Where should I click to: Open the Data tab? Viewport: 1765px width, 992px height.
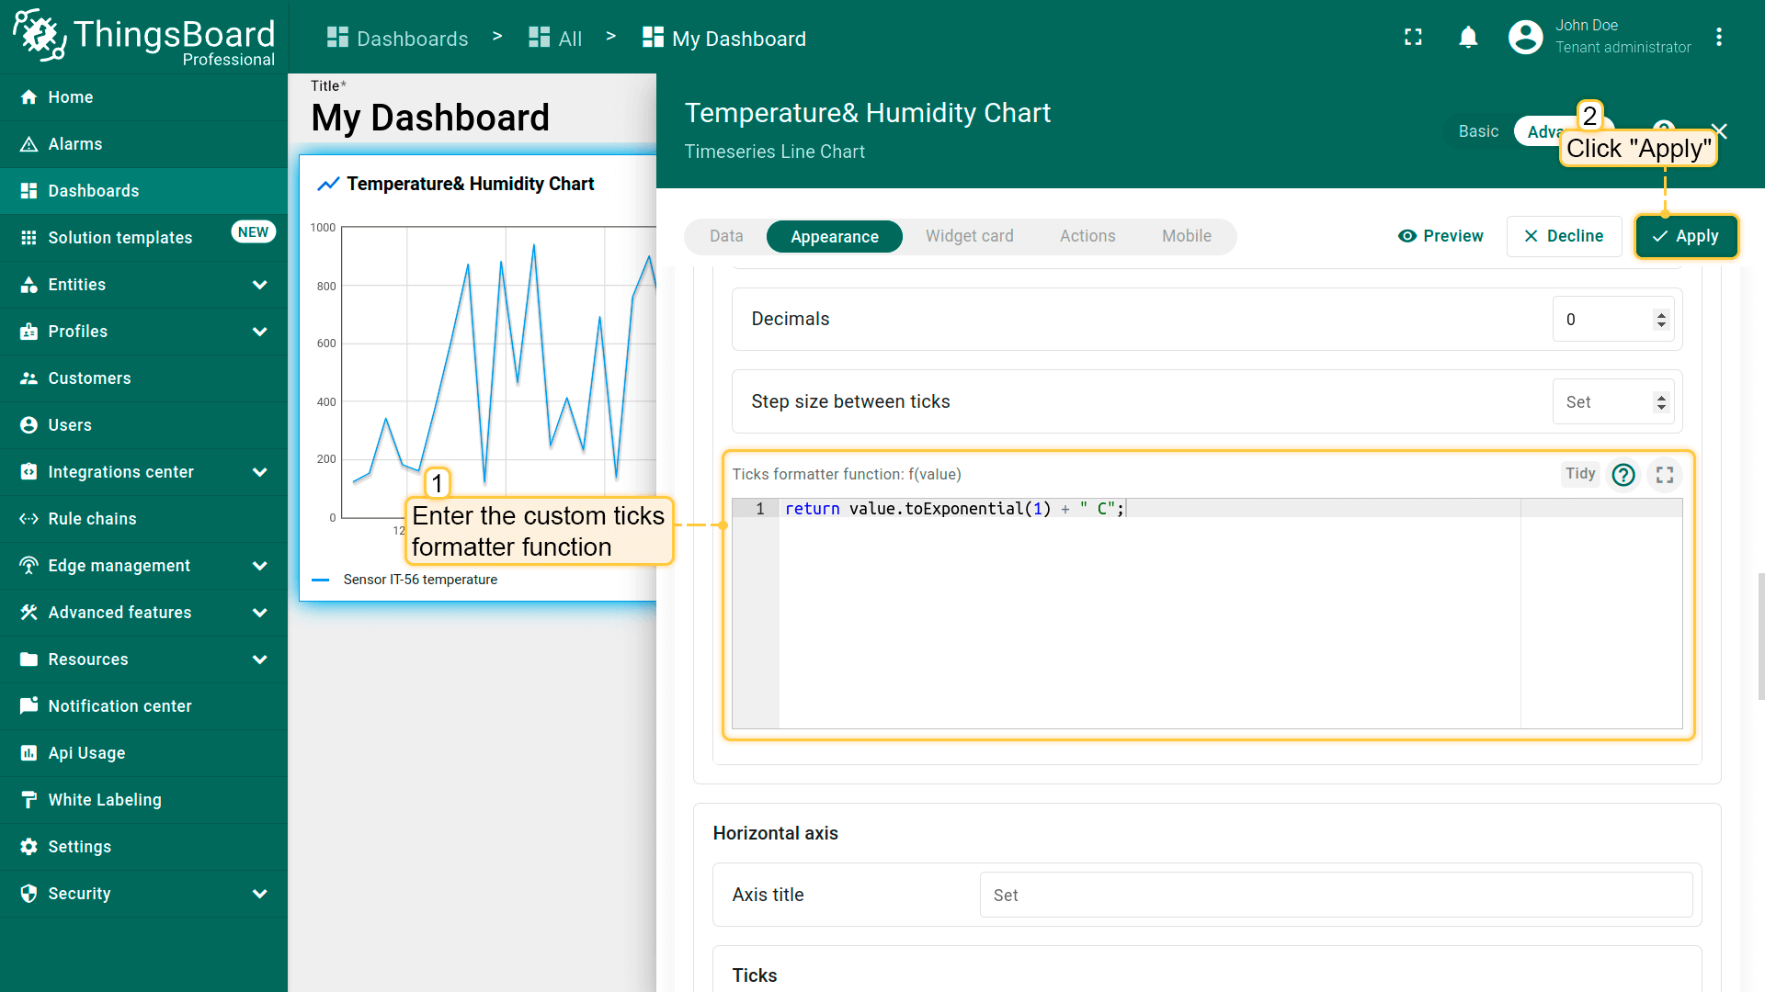[726, 236]
